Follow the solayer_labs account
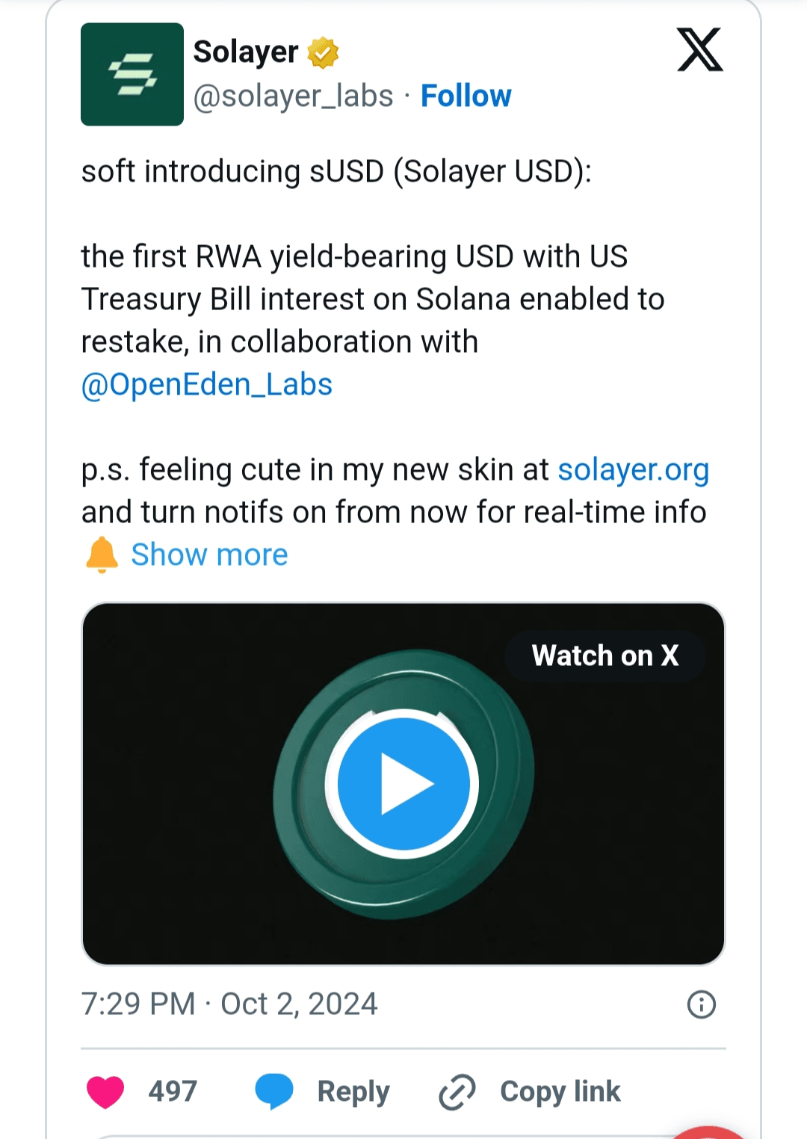This screenshot has width=807, height=1139. tap(466, 96)
